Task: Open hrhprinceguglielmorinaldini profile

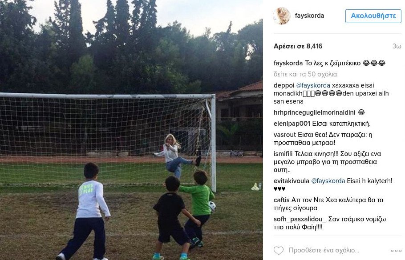Action: 314,112
